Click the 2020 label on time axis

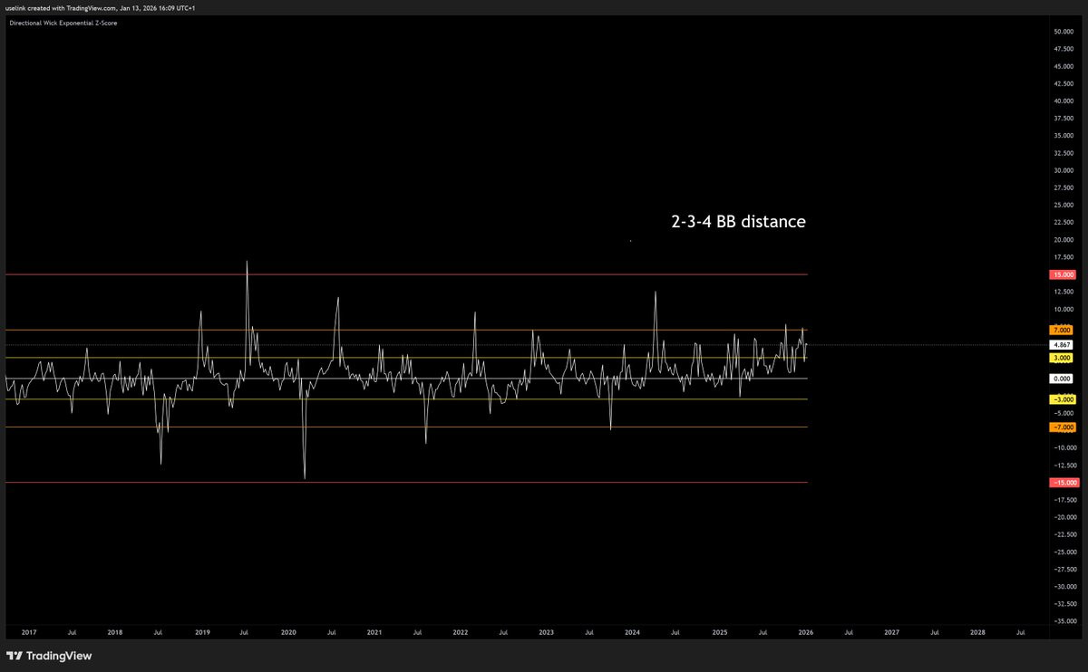pyautogui.click(x=288, y=632)
